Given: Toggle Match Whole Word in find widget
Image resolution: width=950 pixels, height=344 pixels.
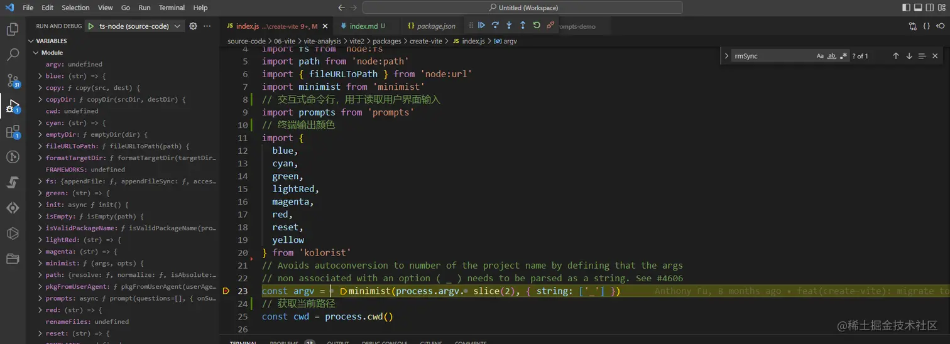Looking at the screenshot, I should 832,56.
